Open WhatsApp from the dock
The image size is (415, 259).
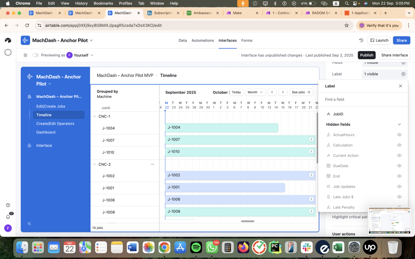click(x=212, y=247)
